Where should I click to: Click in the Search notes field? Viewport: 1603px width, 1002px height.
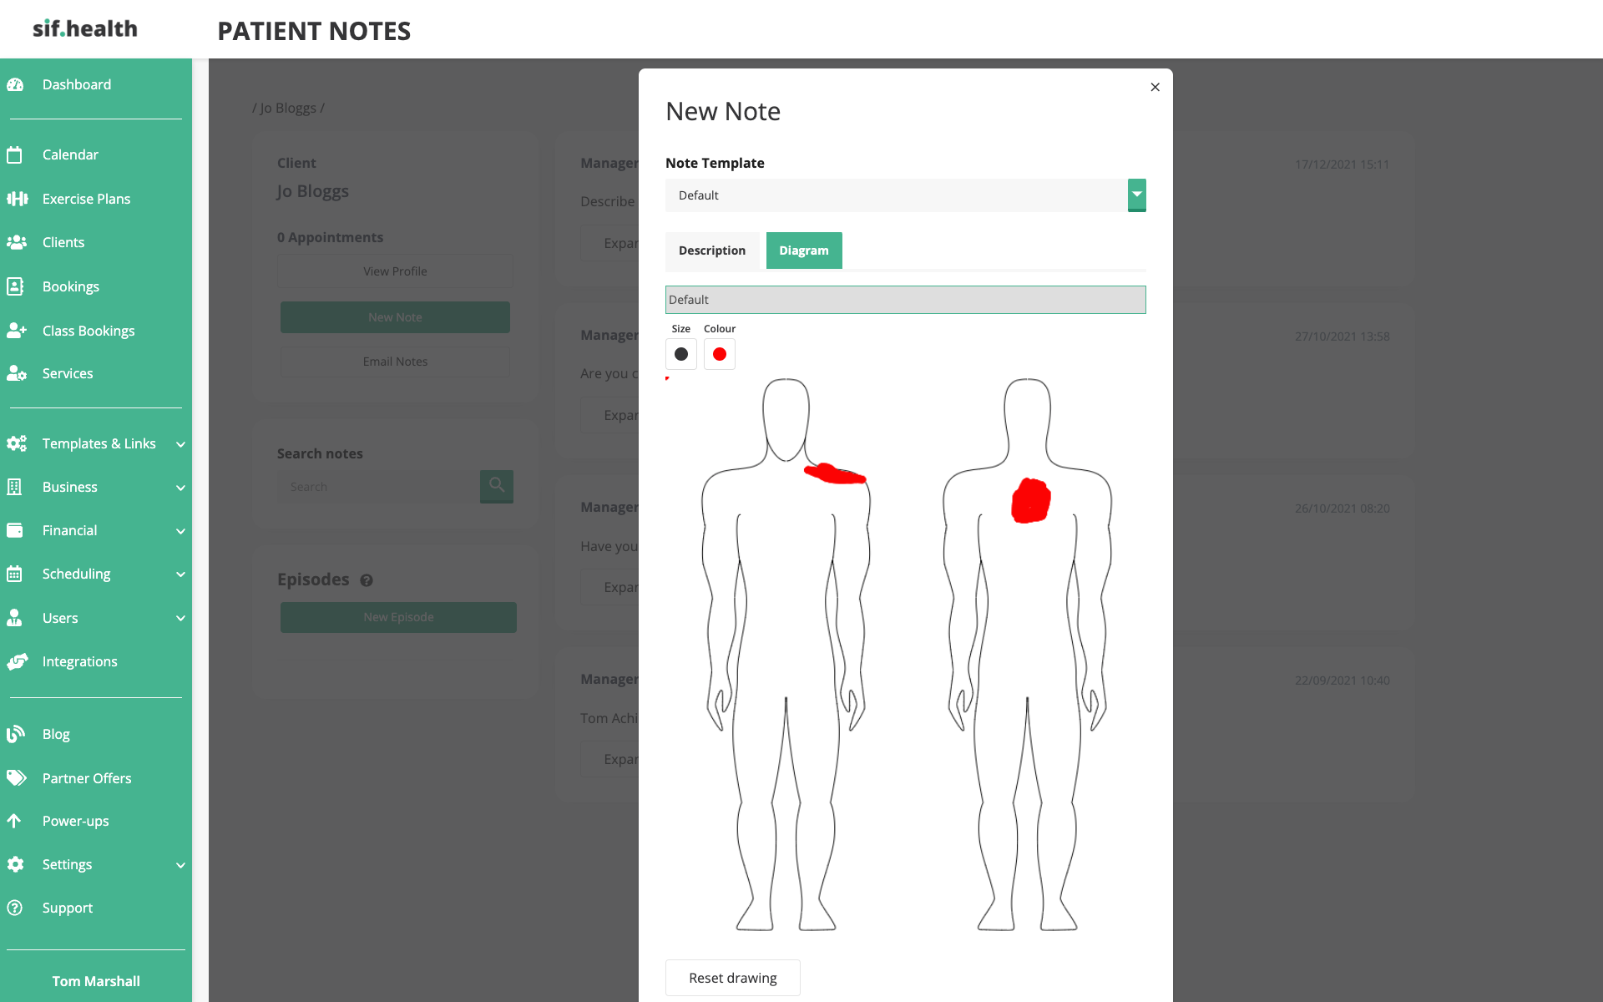pyautogui.click(x=378, y=486)
